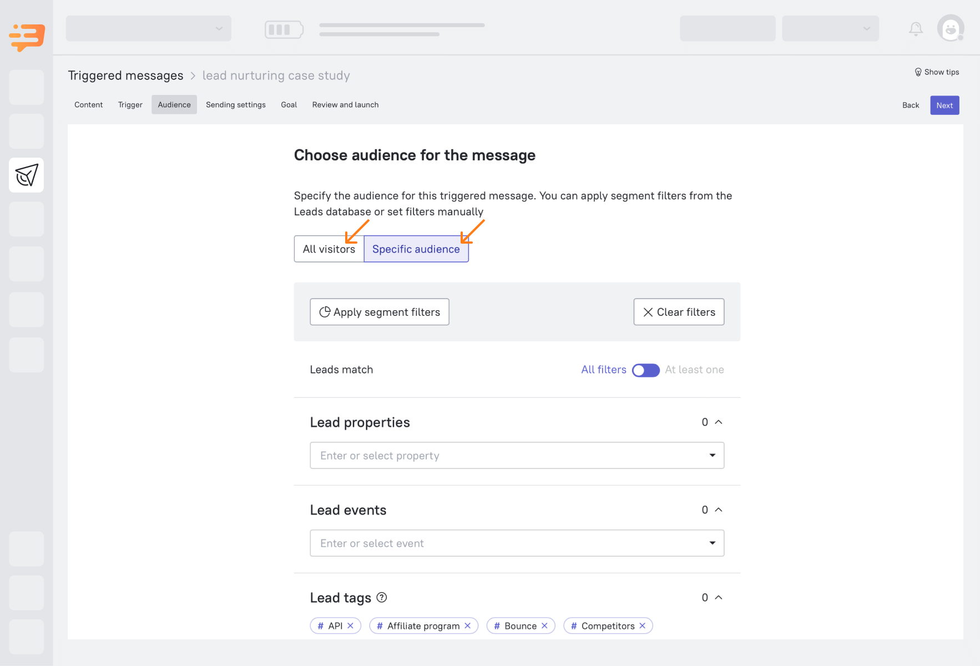The width and height of the screenshot is (980, 666).
Task: Select the All visitors audience option
Action: click(x=329, y=249)
